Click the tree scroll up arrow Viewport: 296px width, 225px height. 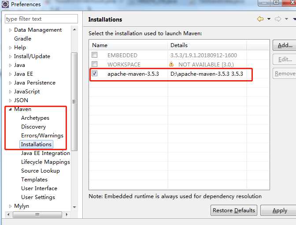[x=74, y=30]
